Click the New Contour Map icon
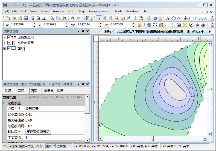The image size is (216, 151). pos(161,25)
